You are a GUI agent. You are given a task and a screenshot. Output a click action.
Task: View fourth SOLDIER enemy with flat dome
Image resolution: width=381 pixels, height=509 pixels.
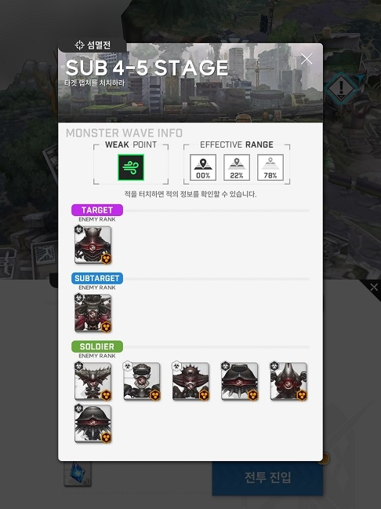click(240, 381)
